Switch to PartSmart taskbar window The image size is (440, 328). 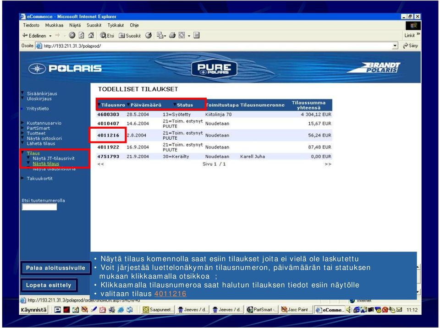(262, 310)
